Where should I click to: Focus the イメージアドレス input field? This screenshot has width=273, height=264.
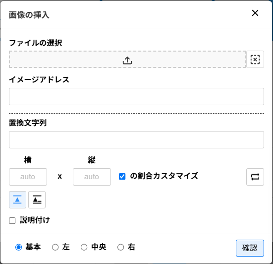click(x=137, y=96)
